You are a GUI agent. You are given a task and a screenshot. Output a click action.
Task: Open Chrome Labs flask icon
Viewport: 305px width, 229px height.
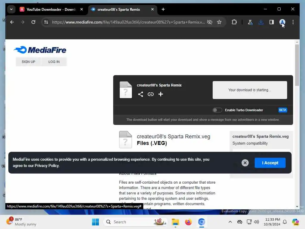[250, 22]
